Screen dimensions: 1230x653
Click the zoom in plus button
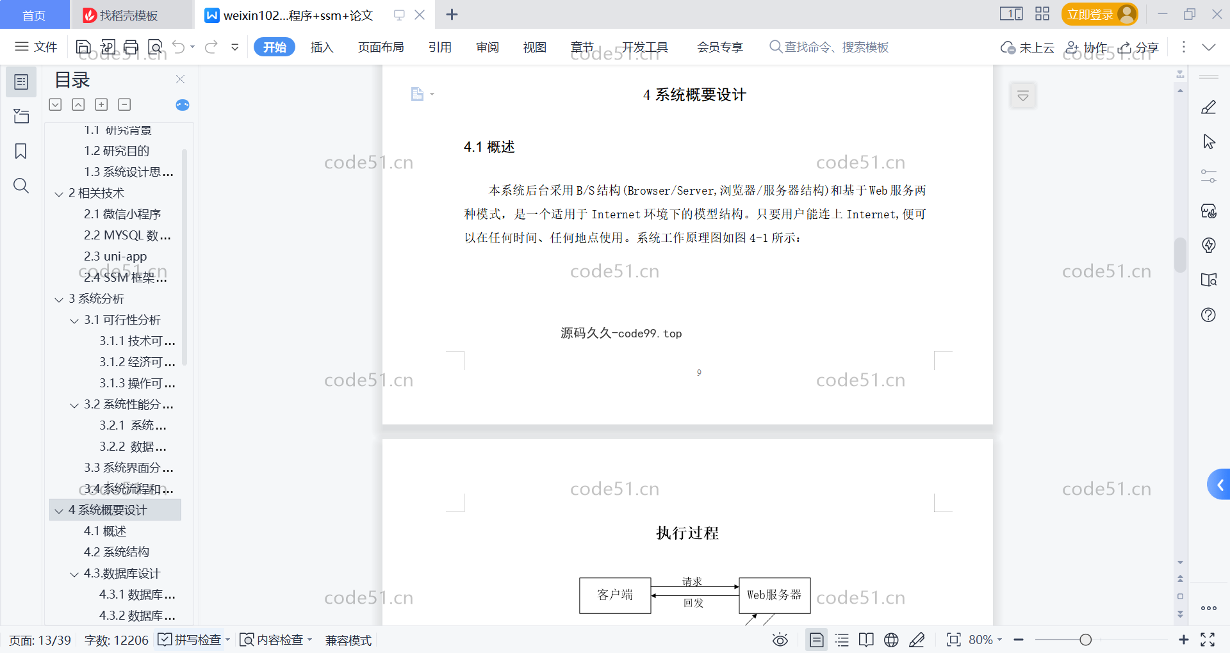[1183, 640]
